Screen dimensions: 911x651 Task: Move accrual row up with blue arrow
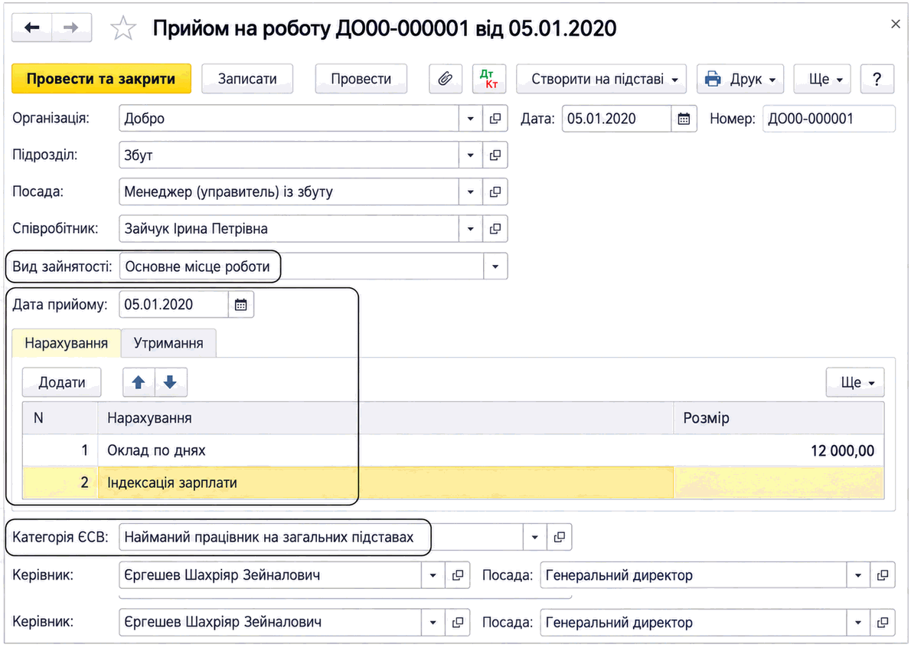[139, 382]
